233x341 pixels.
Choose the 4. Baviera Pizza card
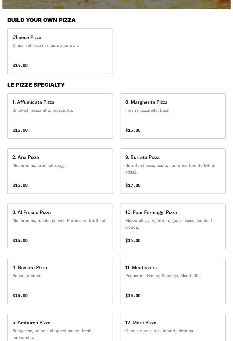click(x=60, y=281)
